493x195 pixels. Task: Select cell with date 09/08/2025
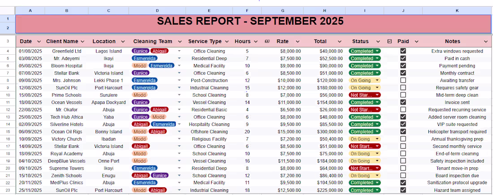click(x=30, y=80)
